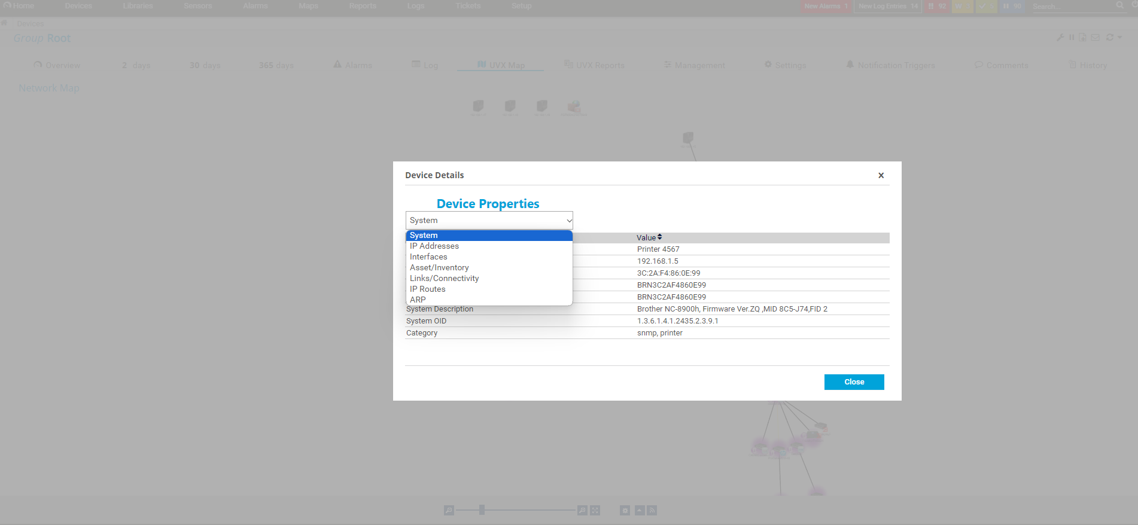Open the Devices menu
This screenshot has width=1138, height=525.
click(x=78, y=5)
